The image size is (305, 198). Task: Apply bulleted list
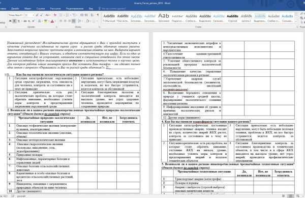coord(61,15)
